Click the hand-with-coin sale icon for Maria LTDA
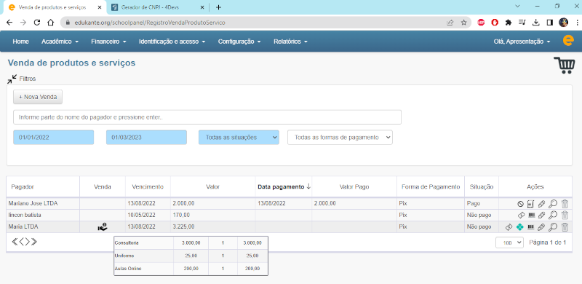 [x=103, y=226]
